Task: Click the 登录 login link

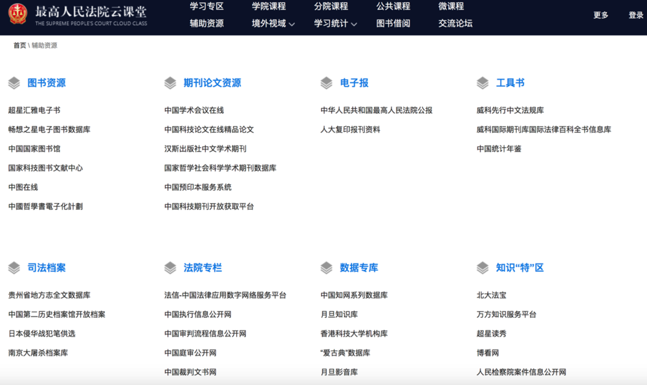Action: 636,16
